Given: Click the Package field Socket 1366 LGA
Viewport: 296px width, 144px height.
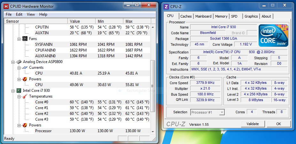Looking at the screenshot, I should tap(223, 38).
